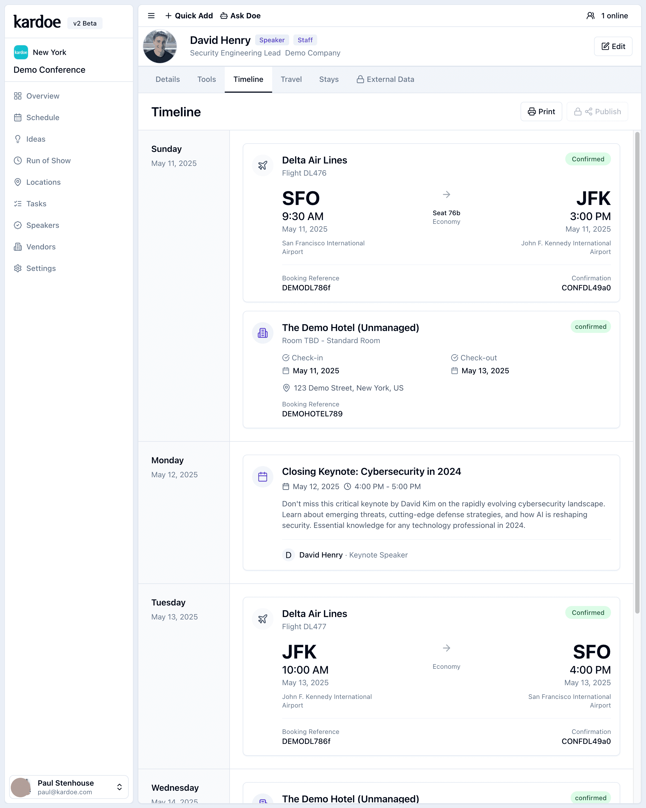This screenshot has width=646, height=808.
Task: Click the Staff tag next to David Henry
Action: coord(305,40)
